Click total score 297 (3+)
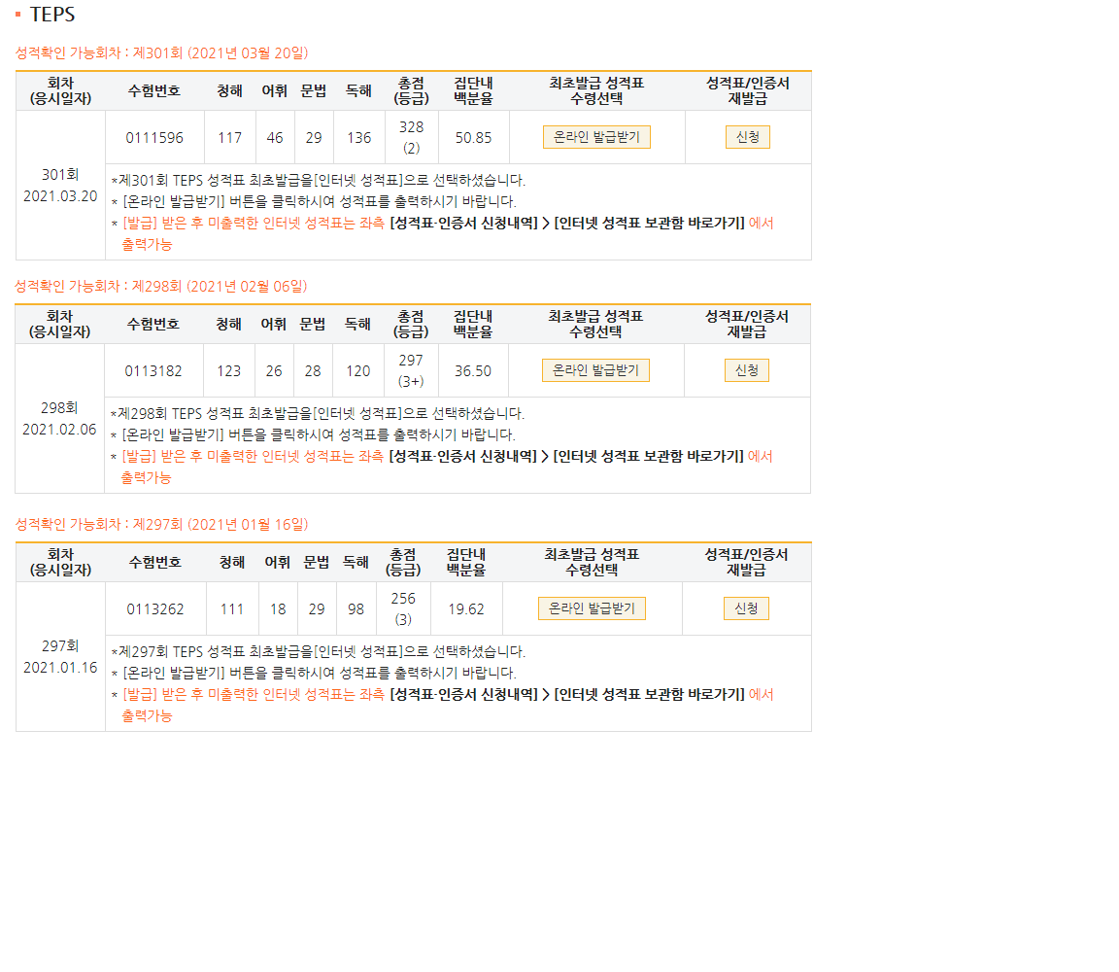 click(x=410, y=370)
